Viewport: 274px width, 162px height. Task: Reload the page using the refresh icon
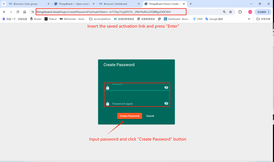[x=18, y=12]
